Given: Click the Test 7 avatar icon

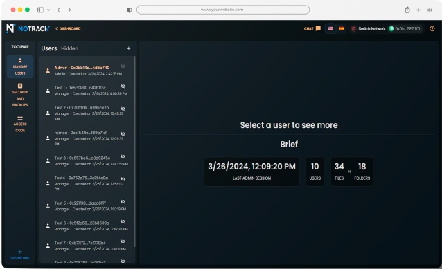Looking at the screenshot, I should coord(48,245).
